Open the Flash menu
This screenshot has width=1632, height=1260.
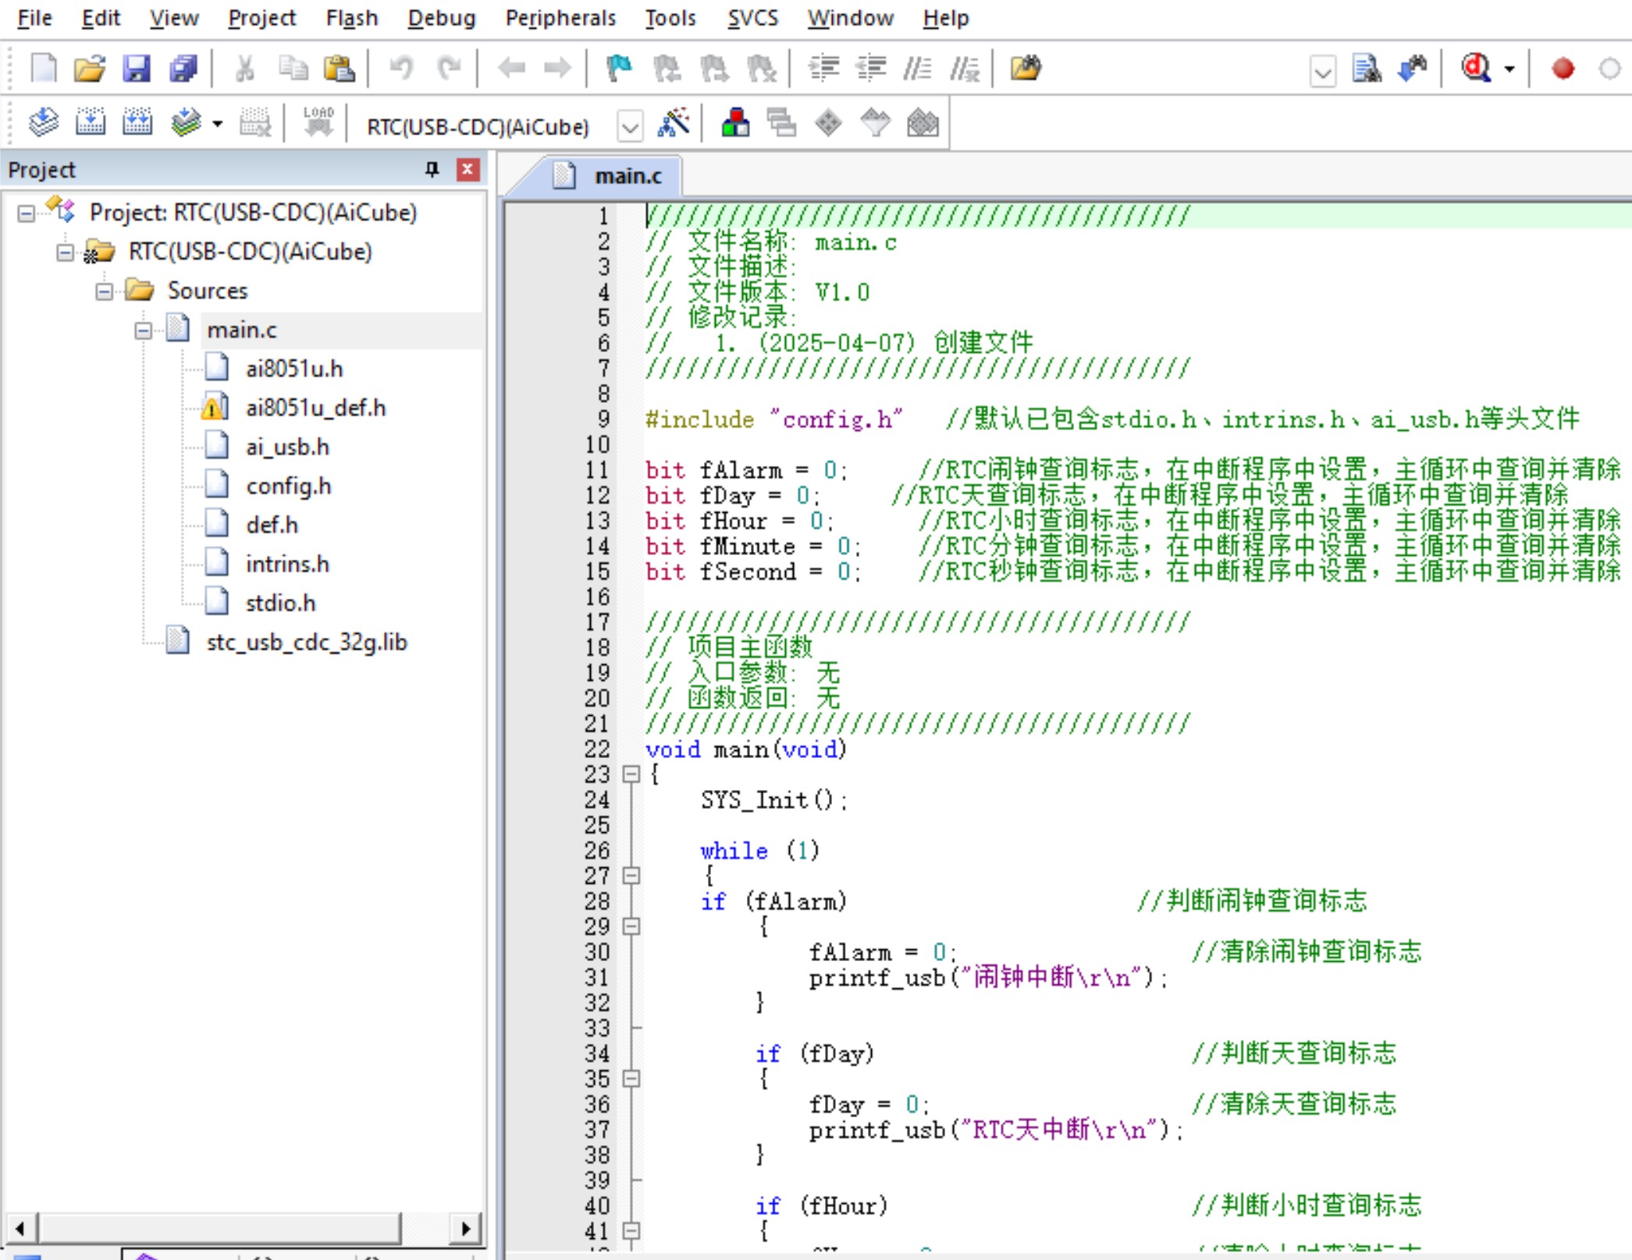(x=351, y=17)
